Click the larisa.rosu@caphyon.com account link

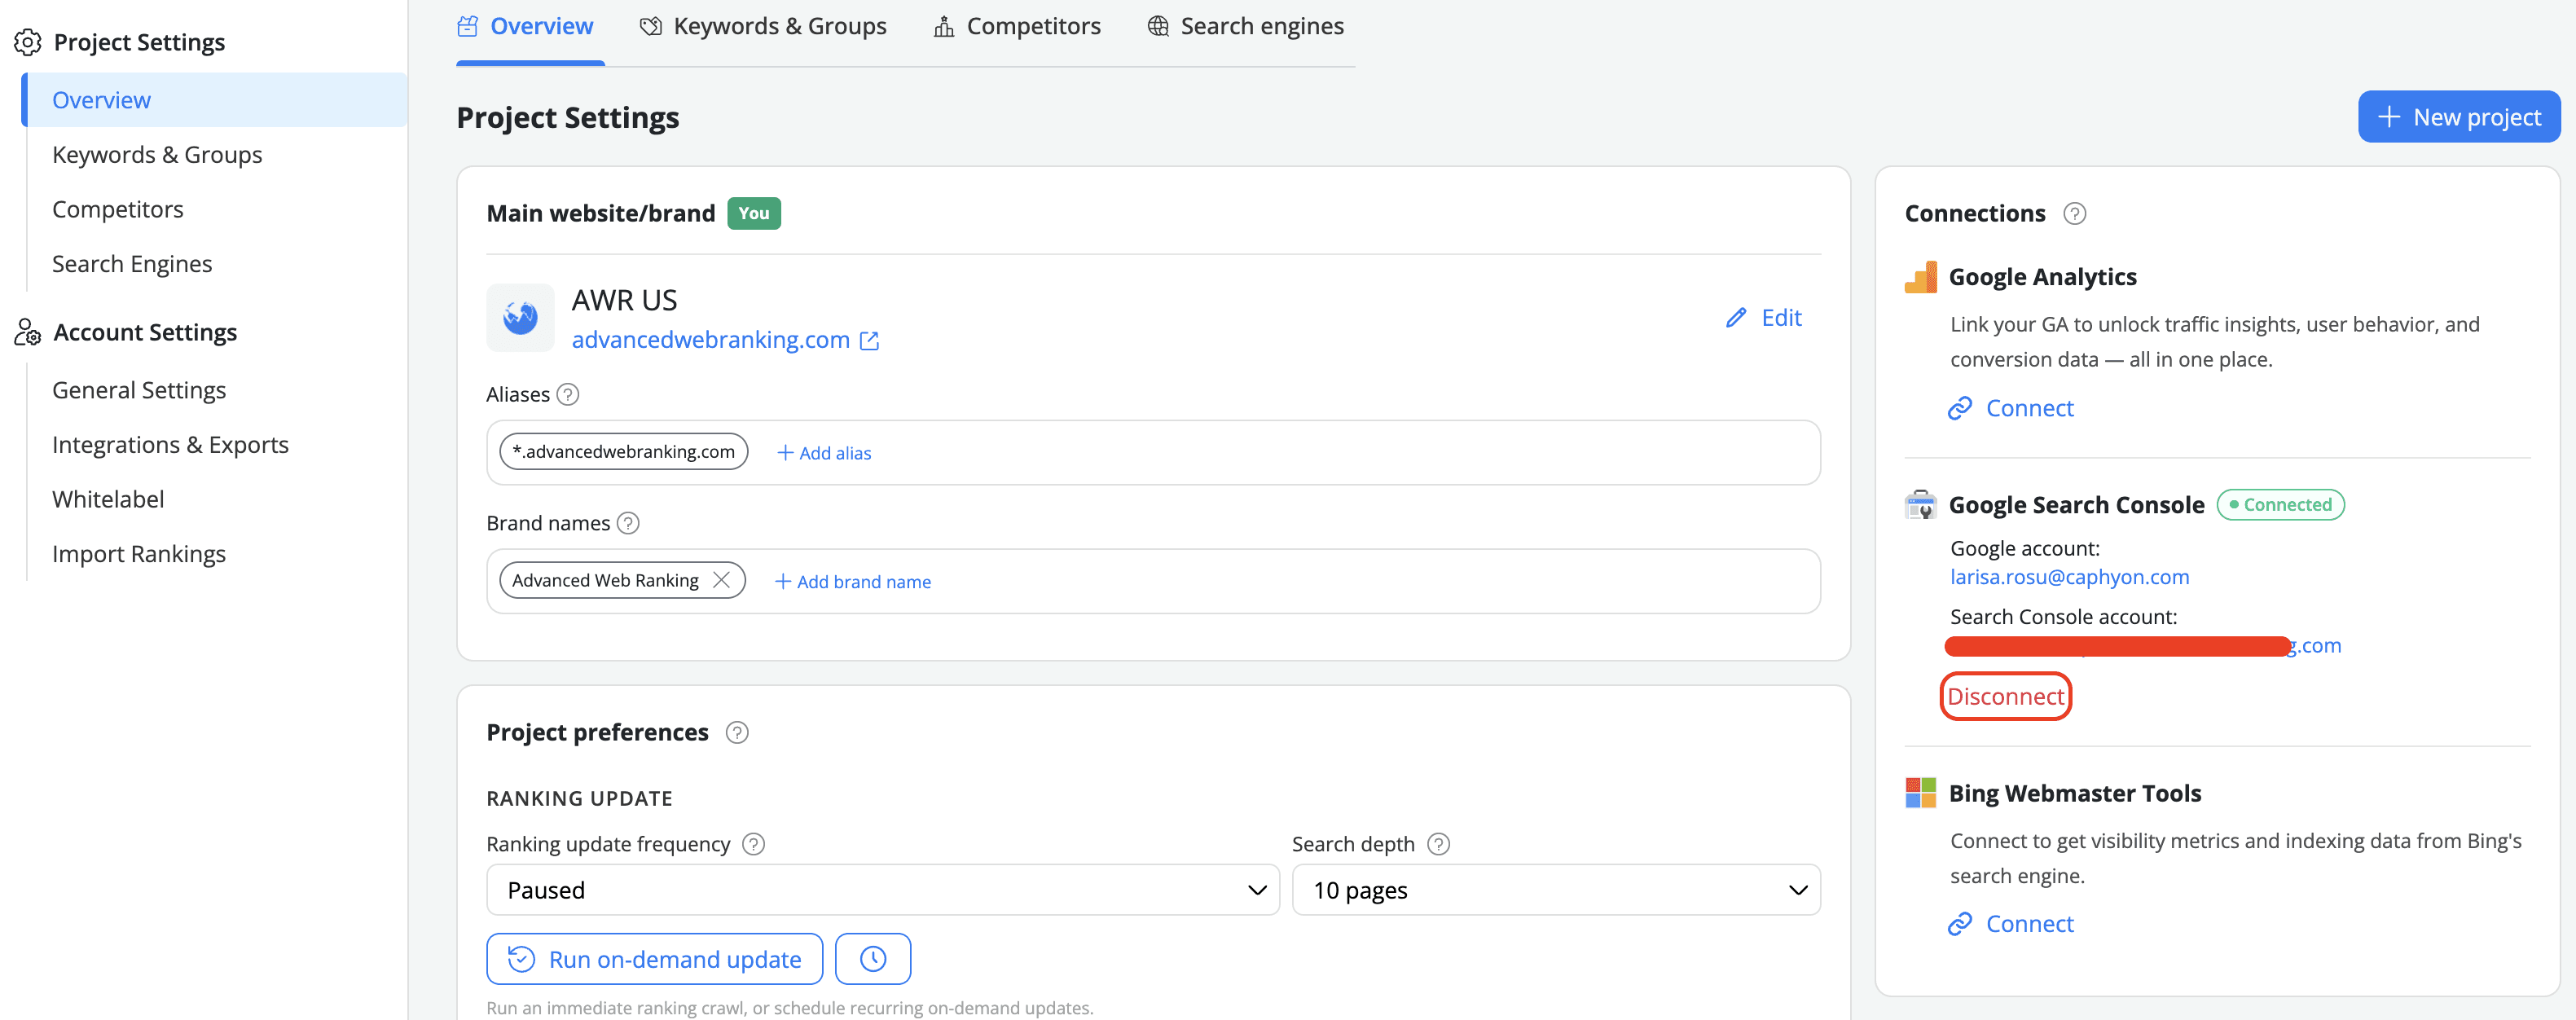2069,577
